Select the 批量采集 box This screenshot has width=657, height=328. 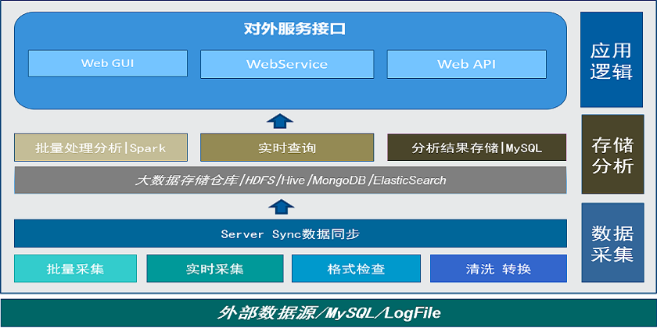click(x=75, y=269)
